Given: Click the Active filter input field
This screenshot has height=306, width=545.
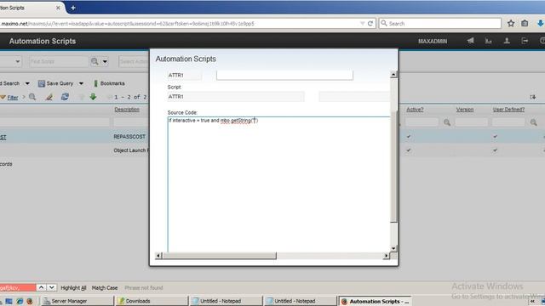Looking at the screenshot, I should pos(422,122).
